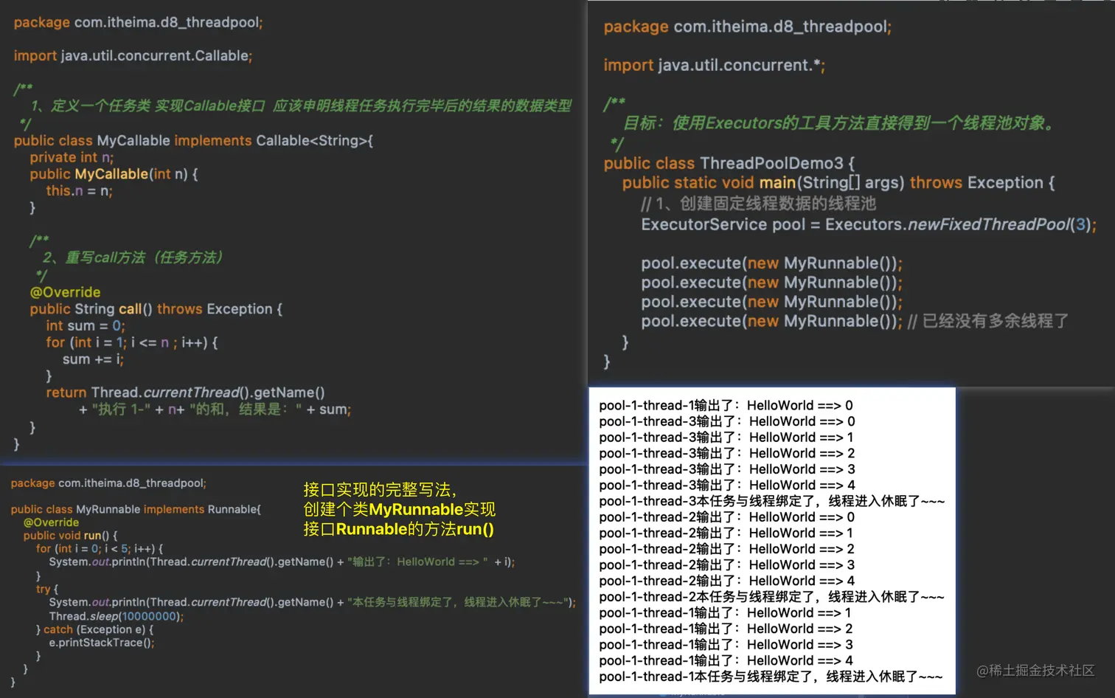Click the comment '目标：使用Executors的工具方法直接得到一个线程池对象。'
The image size is (1115, 698).
point(840,123)
